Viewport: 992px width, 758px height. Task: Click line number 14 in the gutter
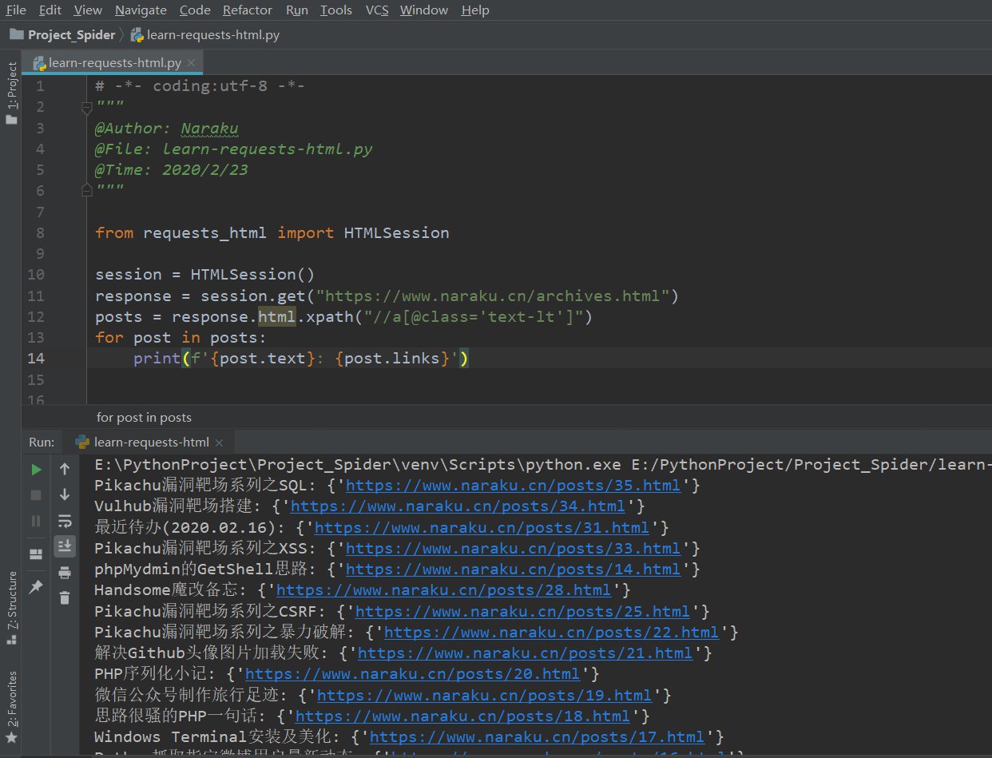(x=36, y=358)
